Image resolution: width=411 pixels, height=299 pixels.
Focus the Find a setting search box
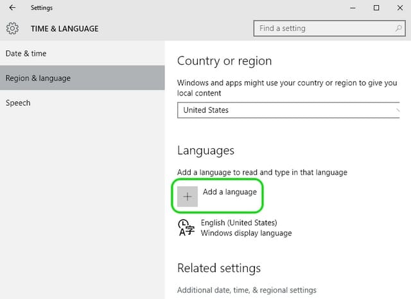pyautogui.click(x=324, y=28)
